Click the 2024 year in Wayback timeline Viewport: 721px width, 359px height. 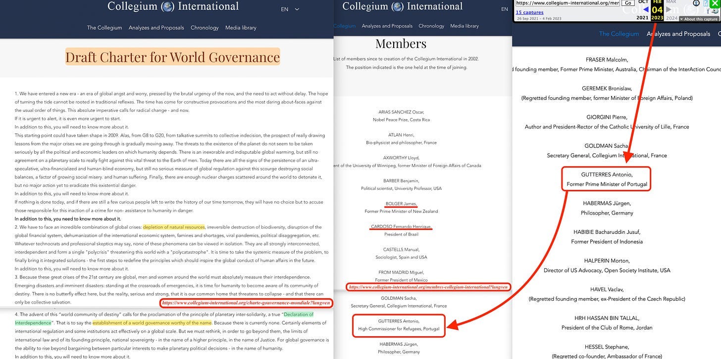point(672,18)
